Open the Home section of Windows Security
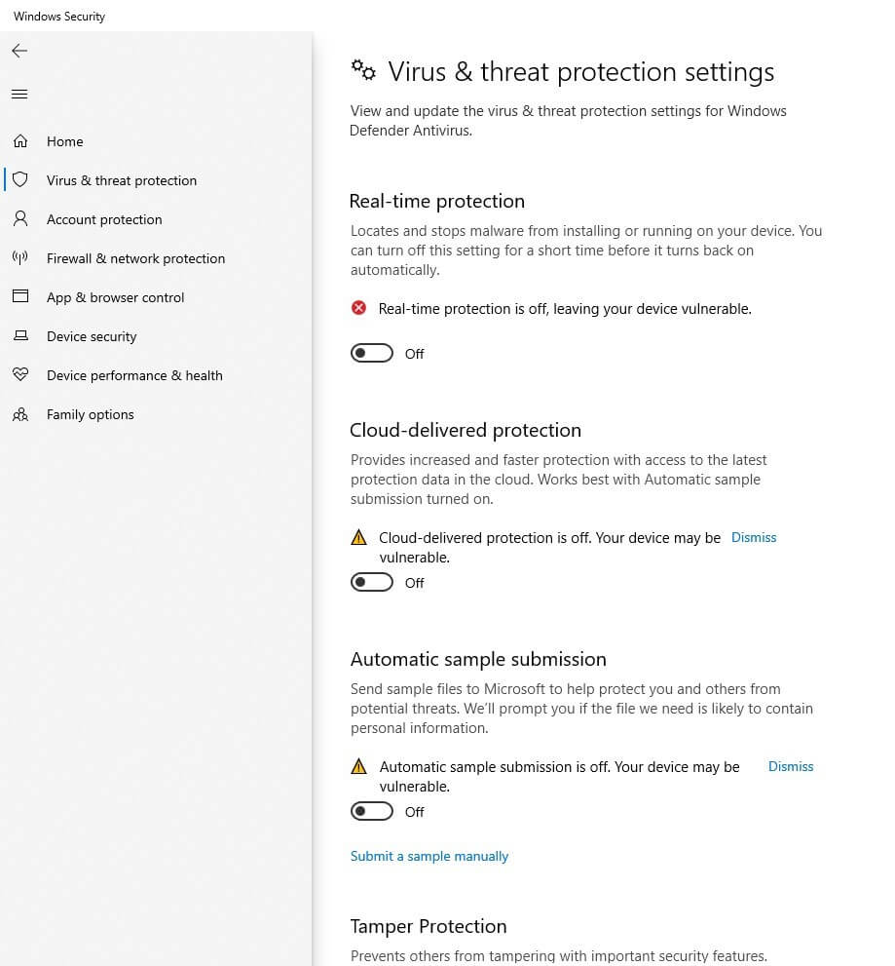The image size is (895, 966). pyautogui.click(x=64, y=141)
